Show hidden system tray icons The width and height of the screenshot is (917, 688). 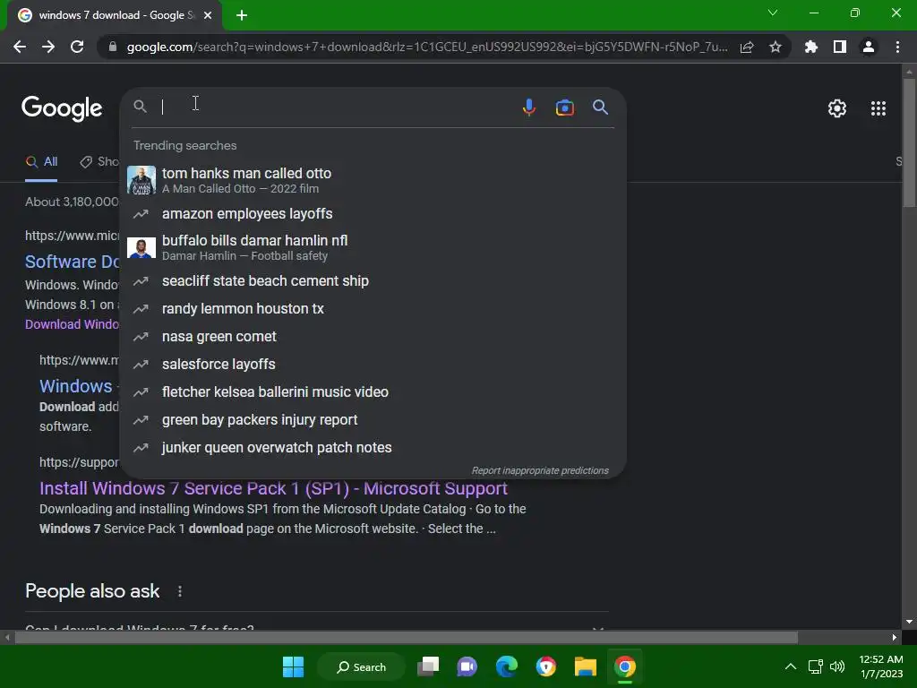pos(790,666)
